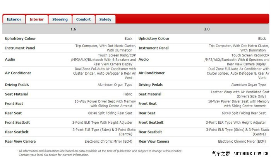The height and width of the screenshot is (157, 271).
Task: Switch to the Safety tab
Action: pyautogui.click(x=105, y=19)
